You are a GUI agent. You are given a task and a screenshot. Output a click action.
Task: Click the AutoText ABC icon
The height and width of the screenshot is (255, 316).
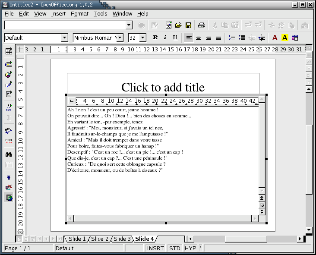9,107
